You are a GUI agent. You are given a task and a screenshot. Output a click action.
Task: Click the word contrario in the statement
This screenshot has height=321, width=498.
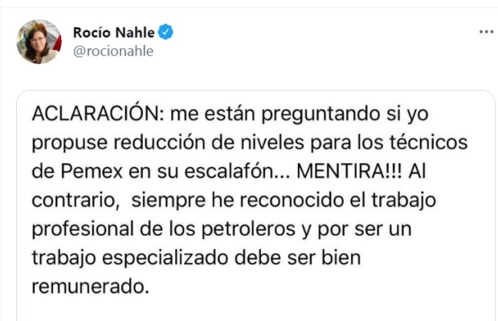click(x=69, y=200)
